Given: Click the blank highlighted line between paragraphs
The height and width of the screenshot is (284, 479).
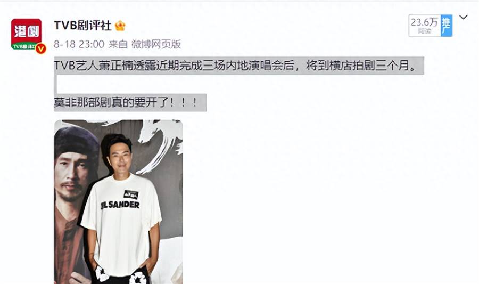Looking at the screenshot, I should [55, 84].
